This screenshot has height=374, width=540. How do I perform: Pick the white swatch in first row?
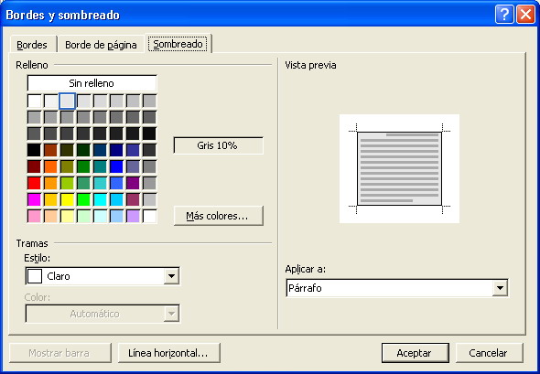point(34,102)
